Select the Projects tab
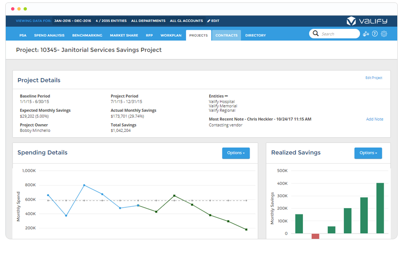The width and height of the screenshot is (404, 271). coord(198,35)
